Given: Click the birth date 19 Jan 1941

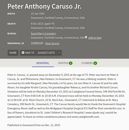Looking at the screenshot, I should coord(38,14).
